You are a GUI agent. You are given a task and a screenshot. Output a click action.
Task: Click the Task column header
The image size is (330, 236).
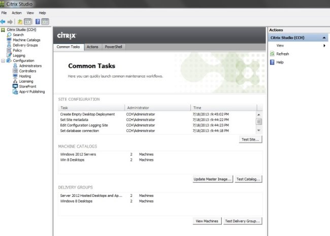(91, 108)
